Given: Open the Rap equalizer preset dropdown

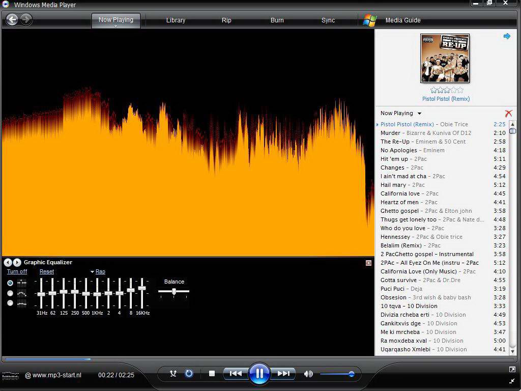Looking at the screenshot, I should click(100, 272).
